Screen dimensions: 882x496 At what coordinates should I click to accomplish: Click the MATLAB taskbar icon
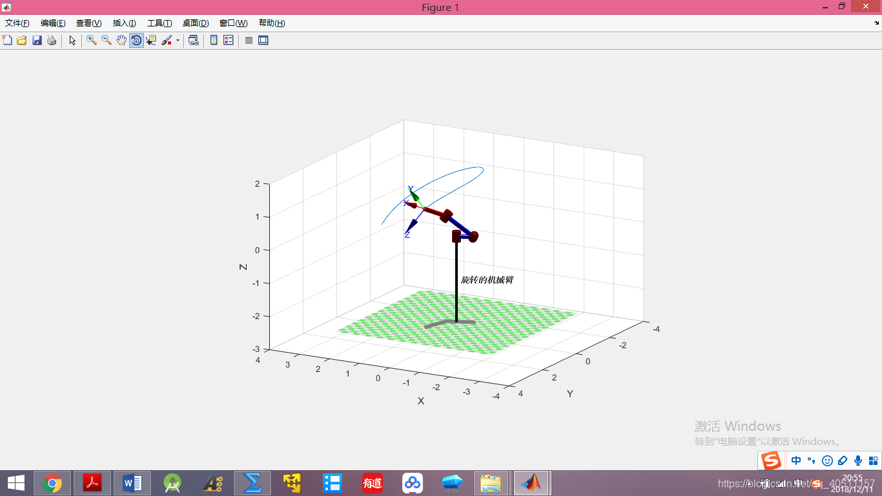coord(532,482)
